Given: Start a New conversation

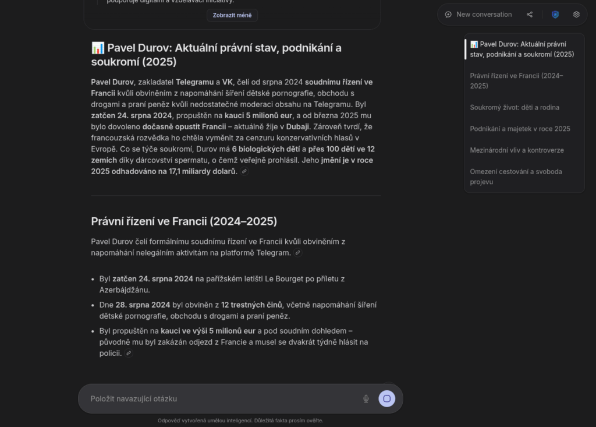Looking at the screenshot, I should pos(484,15).
